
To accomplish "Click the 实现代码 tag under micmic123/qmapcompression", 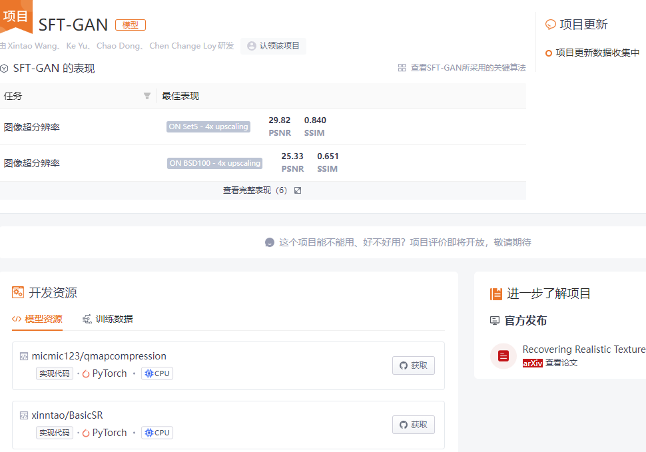I will [x=54, y=373].
